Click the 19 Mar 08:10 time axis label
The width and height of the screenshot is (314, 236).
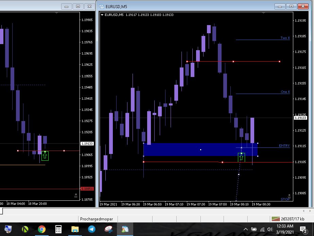239,204
